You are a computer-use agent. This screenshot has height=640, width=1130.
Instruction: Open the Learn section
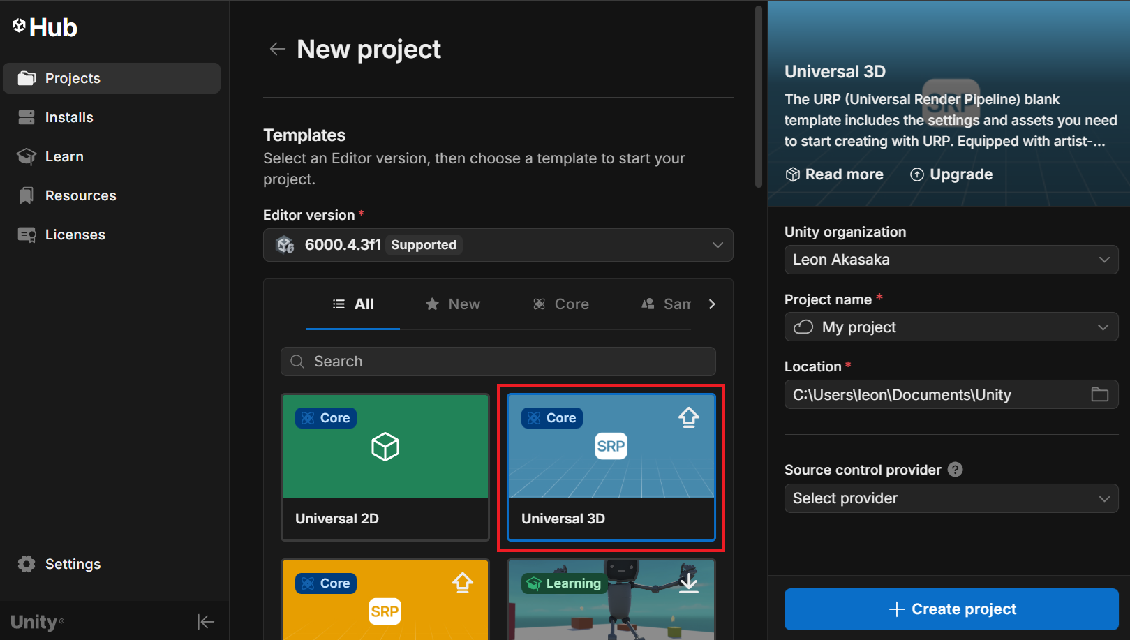(64, 156)
